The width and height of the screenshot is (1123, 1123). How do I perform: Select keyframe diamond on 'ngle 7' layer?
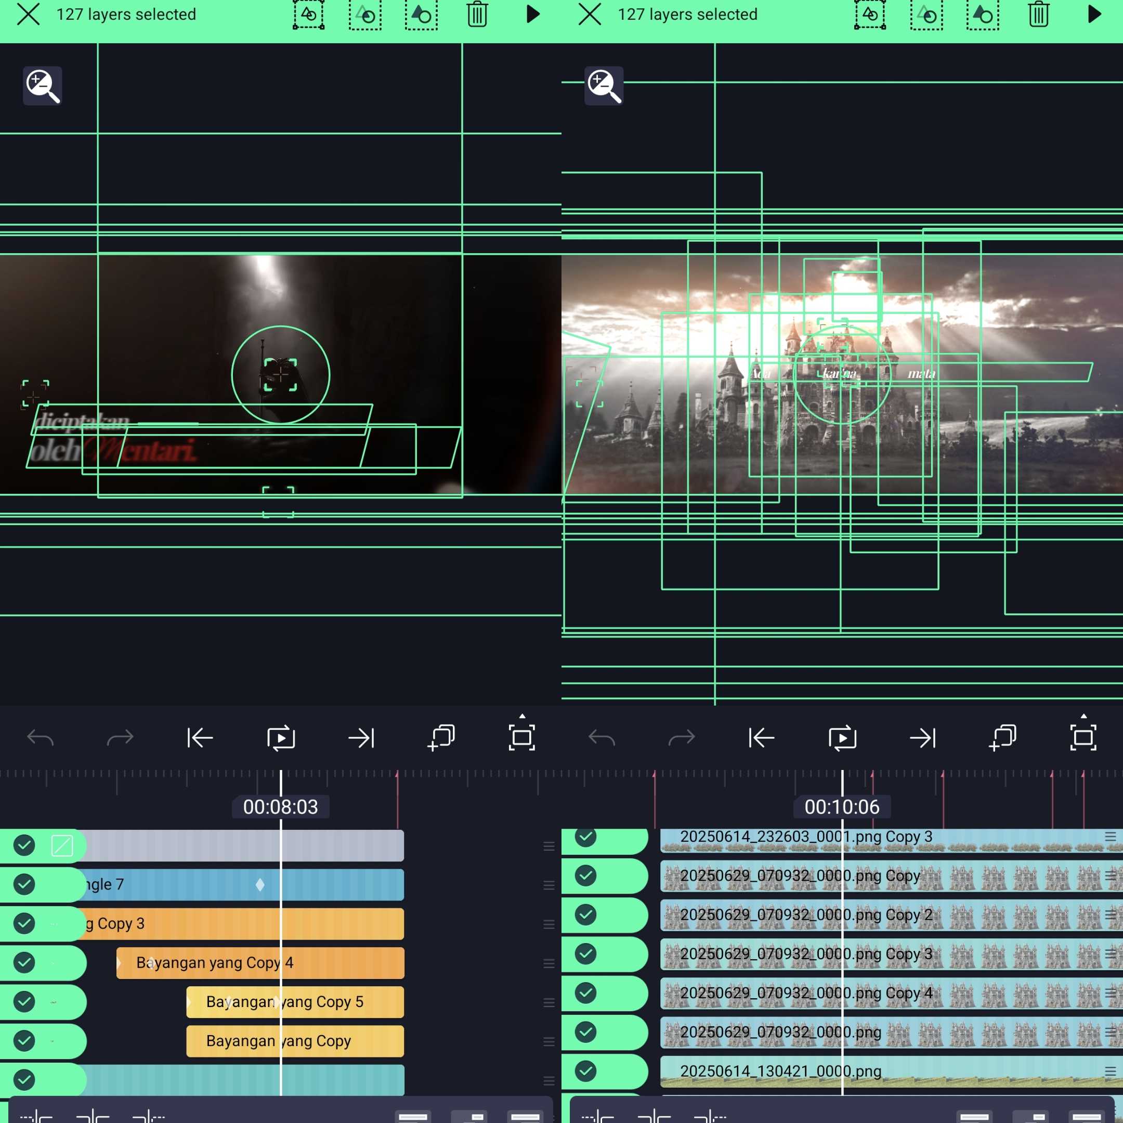[260, 885]
